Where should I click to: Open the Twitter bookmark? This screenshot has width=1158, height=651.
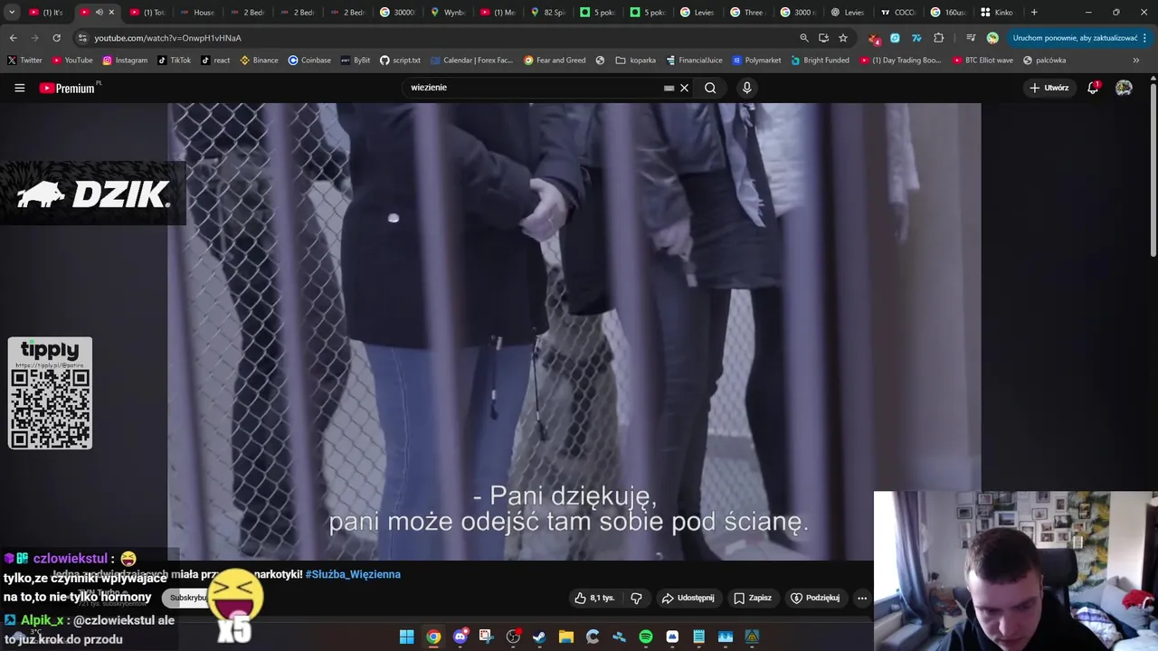point(24,61)
